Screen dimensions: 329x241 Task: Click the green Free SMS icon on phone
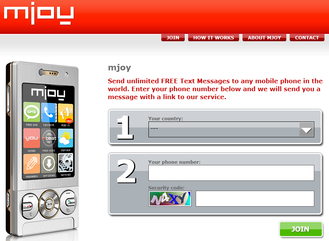pyautogui.click(x=32, y=112)
